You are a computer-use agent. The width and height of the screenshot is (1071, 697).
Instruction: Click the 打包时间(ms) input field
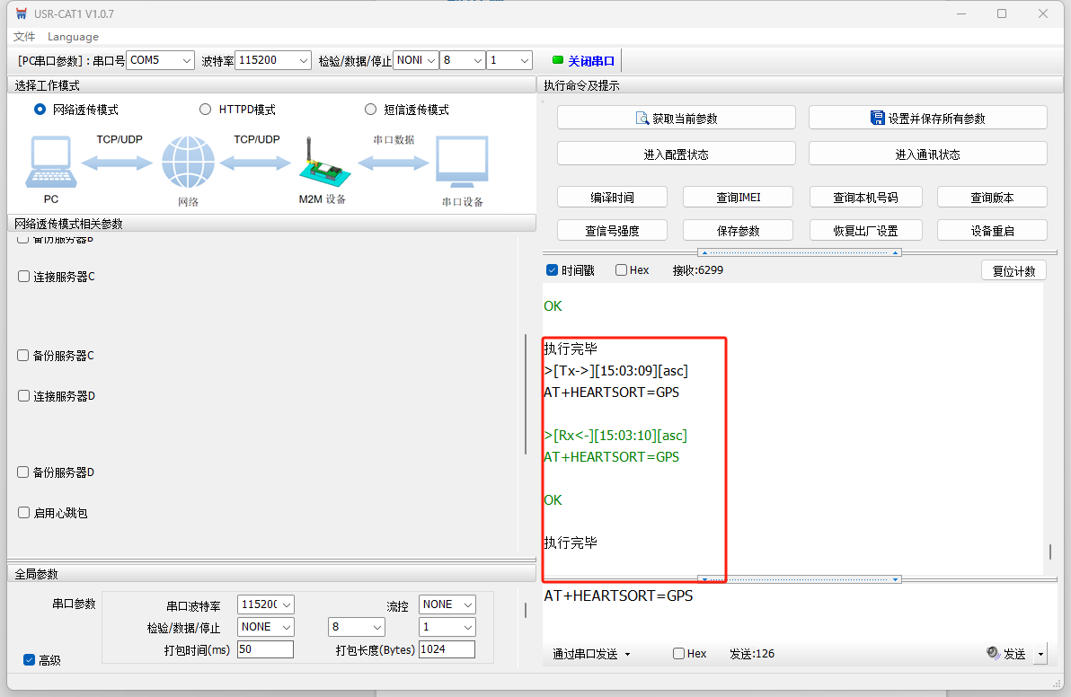(x=265, y=649)
